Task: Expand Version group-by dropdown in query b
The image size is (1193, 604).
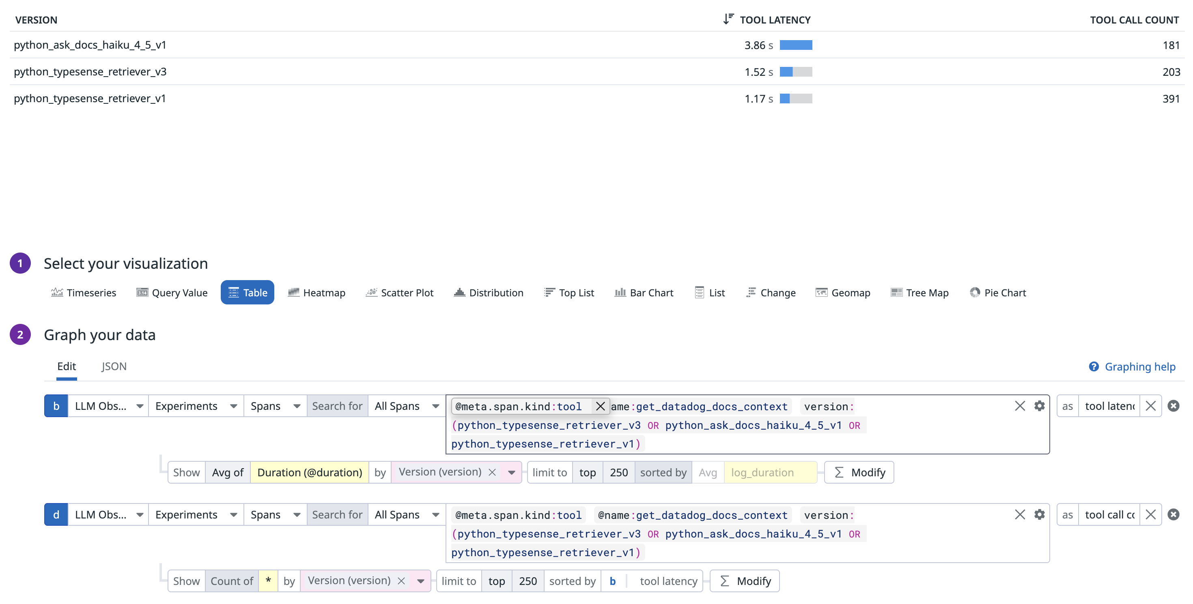Action: (x=511, y=472)
